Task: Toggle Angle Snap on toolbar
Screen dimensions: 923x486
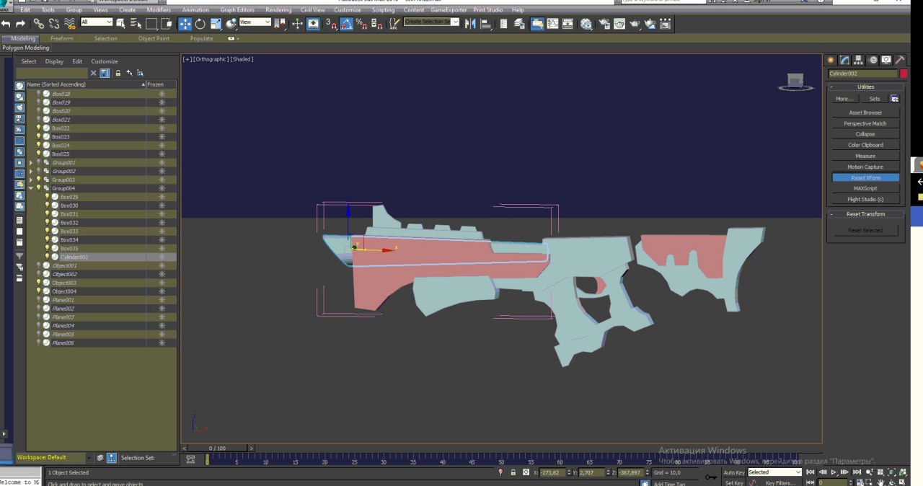Action: coord(347,24)
